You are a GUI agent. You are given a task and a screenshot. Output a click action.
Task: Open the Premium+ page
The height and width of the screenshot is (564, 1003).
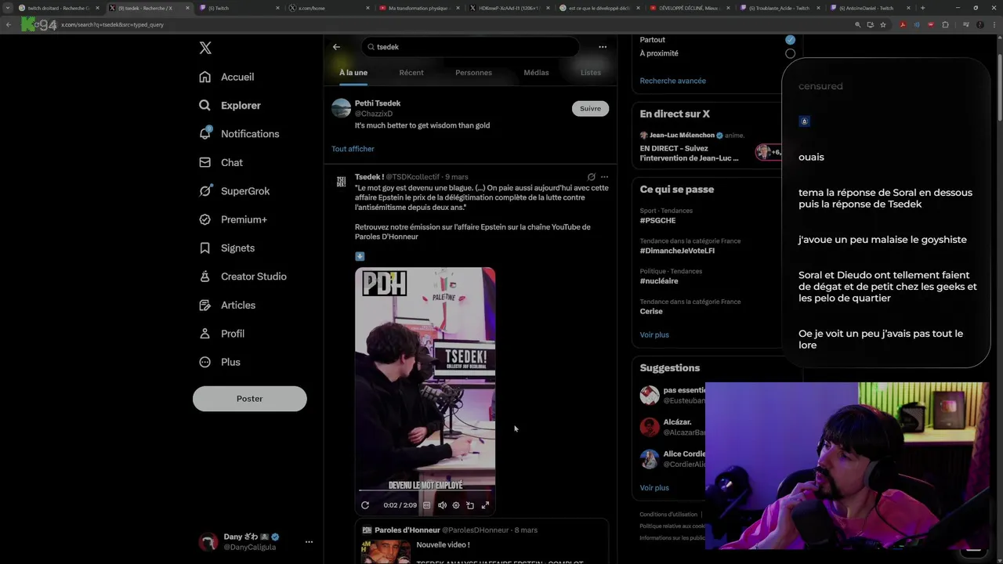[233, 219]
